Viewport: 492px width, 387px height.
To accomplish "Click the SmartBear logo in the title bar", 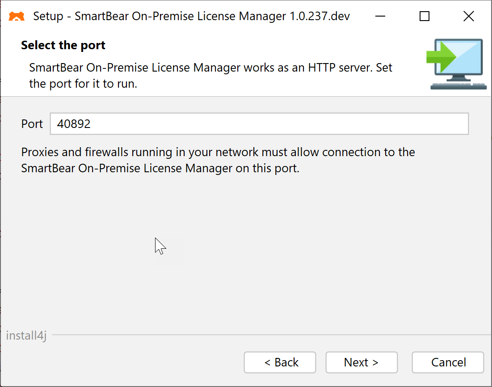I will 16,16.
